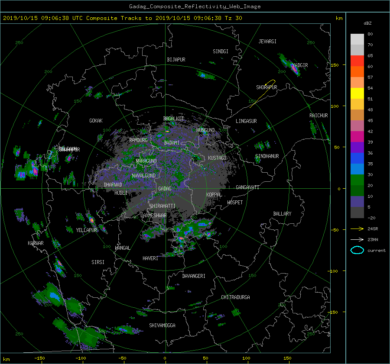Click the NAVALGUND city label
Screen dimensions: 390x364
(x=143, y=176)
